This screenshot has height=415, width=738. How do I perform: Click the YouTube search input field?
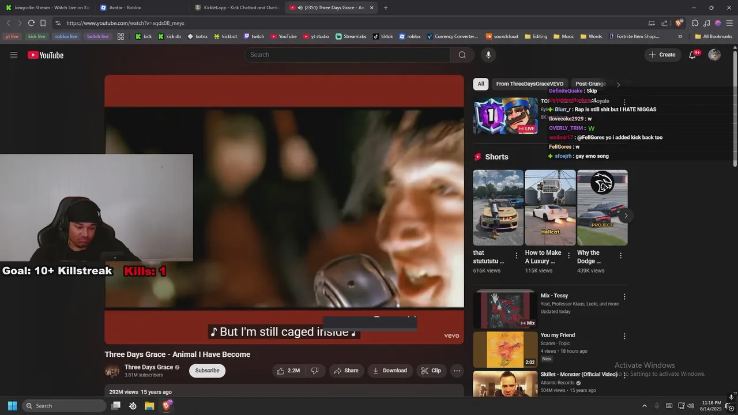pyautogui.click(x=347, y=55)
